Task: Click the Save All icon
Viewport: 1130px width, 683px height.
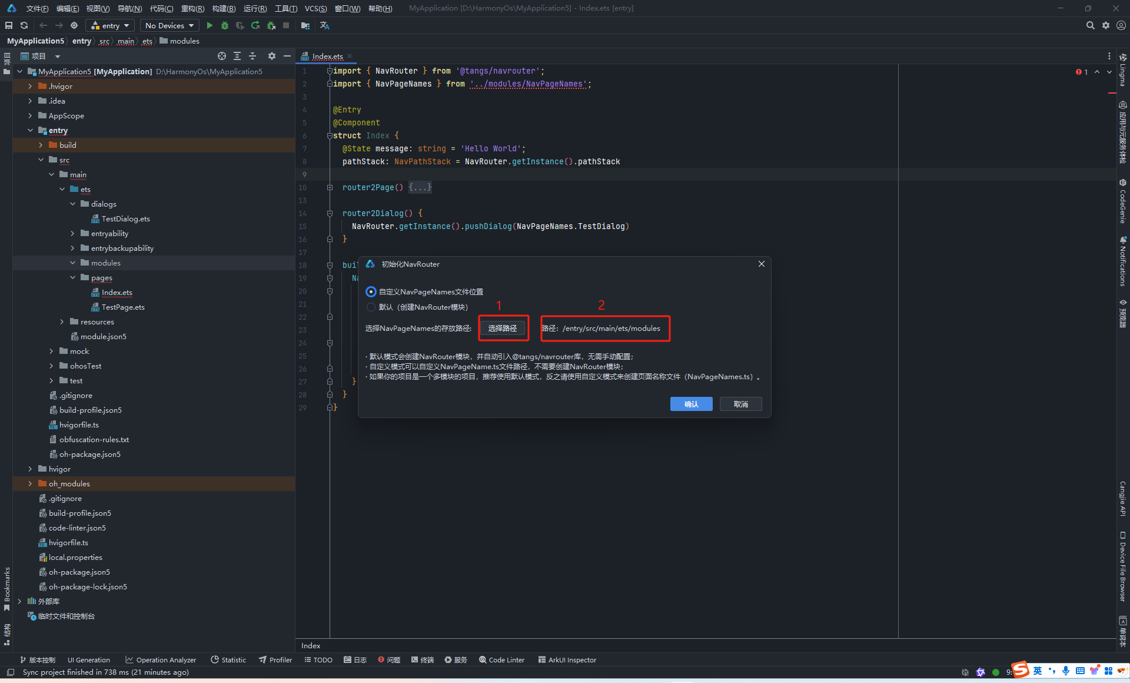Action: [9, 25]
